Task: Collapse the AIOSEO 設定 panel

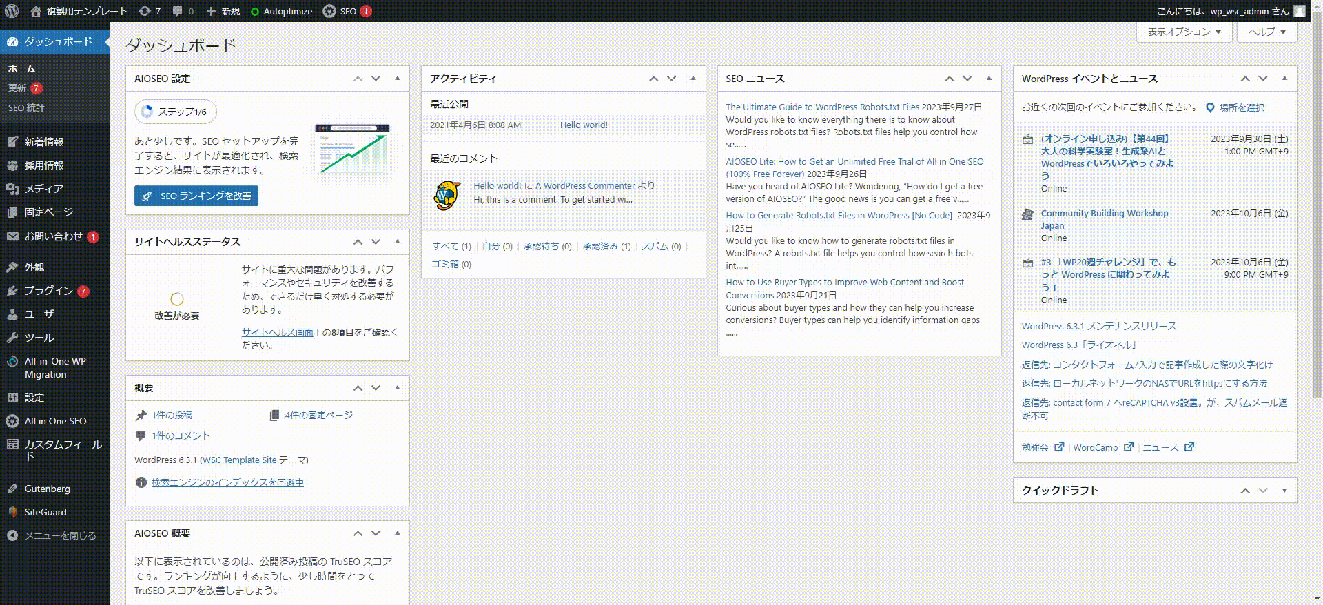Action: 398,79
